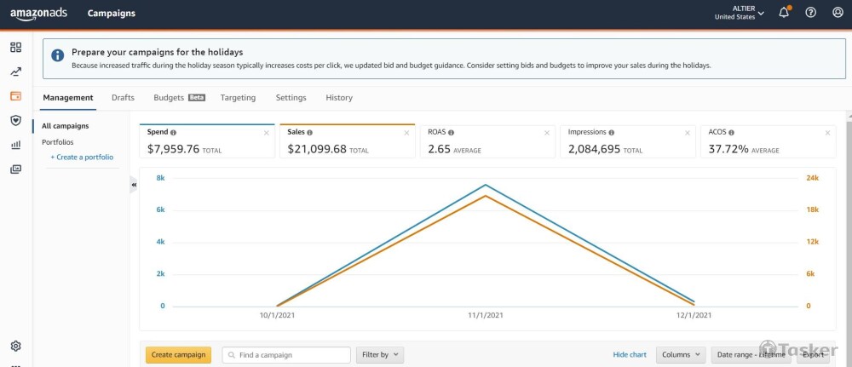Click the notifications bell icon
The height and width of the screenshot is (367, 852).
(x=784, y=13)
